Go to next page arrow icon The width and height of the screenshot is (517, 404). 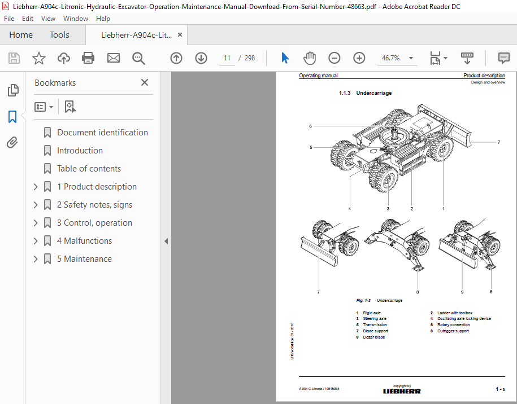201,58
